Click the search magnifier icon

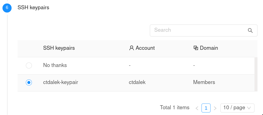(x=250, y=30)
